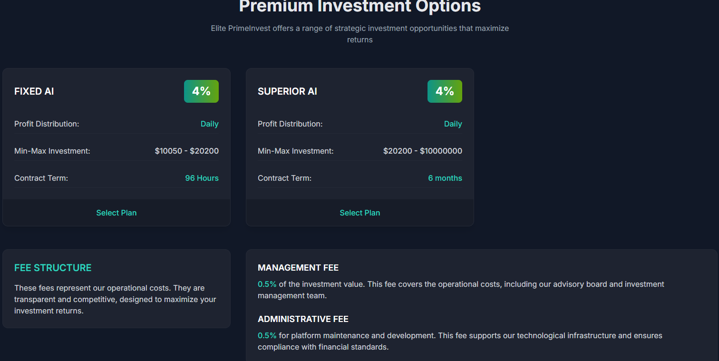Image resolution: width=719 pixels, height=361 pixels.
Task: Click Profit Distribution label in FIXED AI card
Action: tap(47, 124)
